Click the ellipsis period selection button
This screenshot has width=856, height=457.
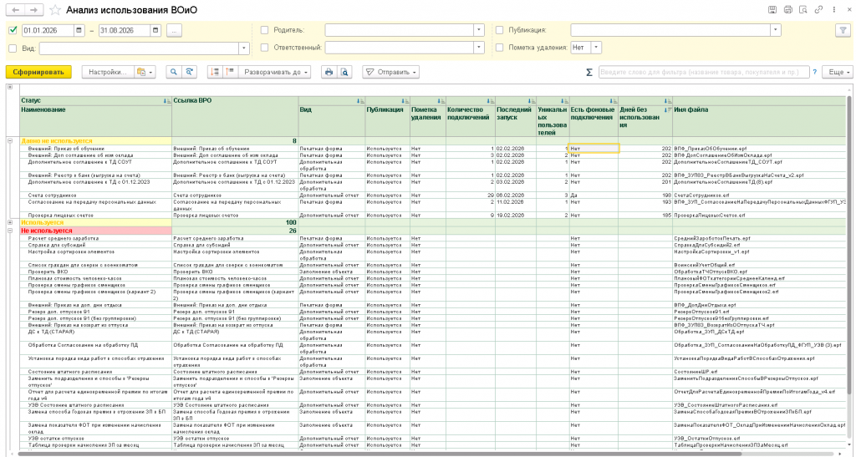174,31
